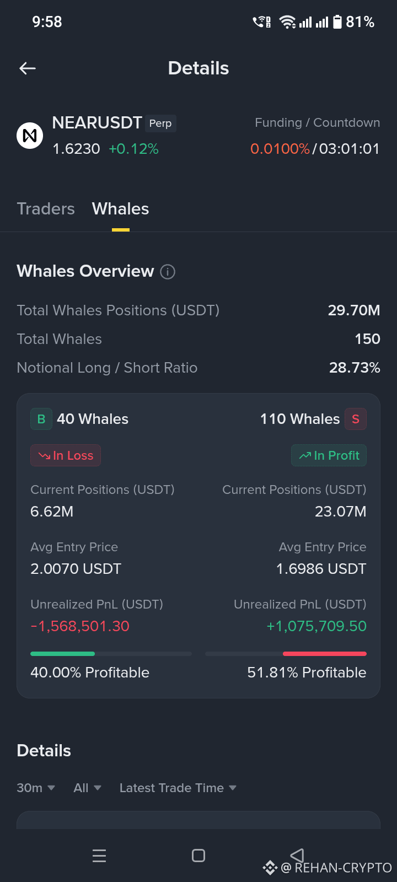Tap the Wi-Fi signal icon
Screen dimensions: 397x882
click(287, 22)
